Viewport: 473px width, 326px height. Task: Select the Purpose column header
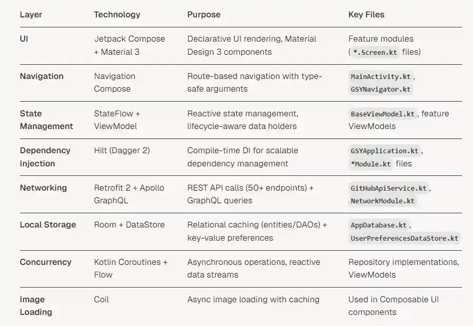click(204, 14)
